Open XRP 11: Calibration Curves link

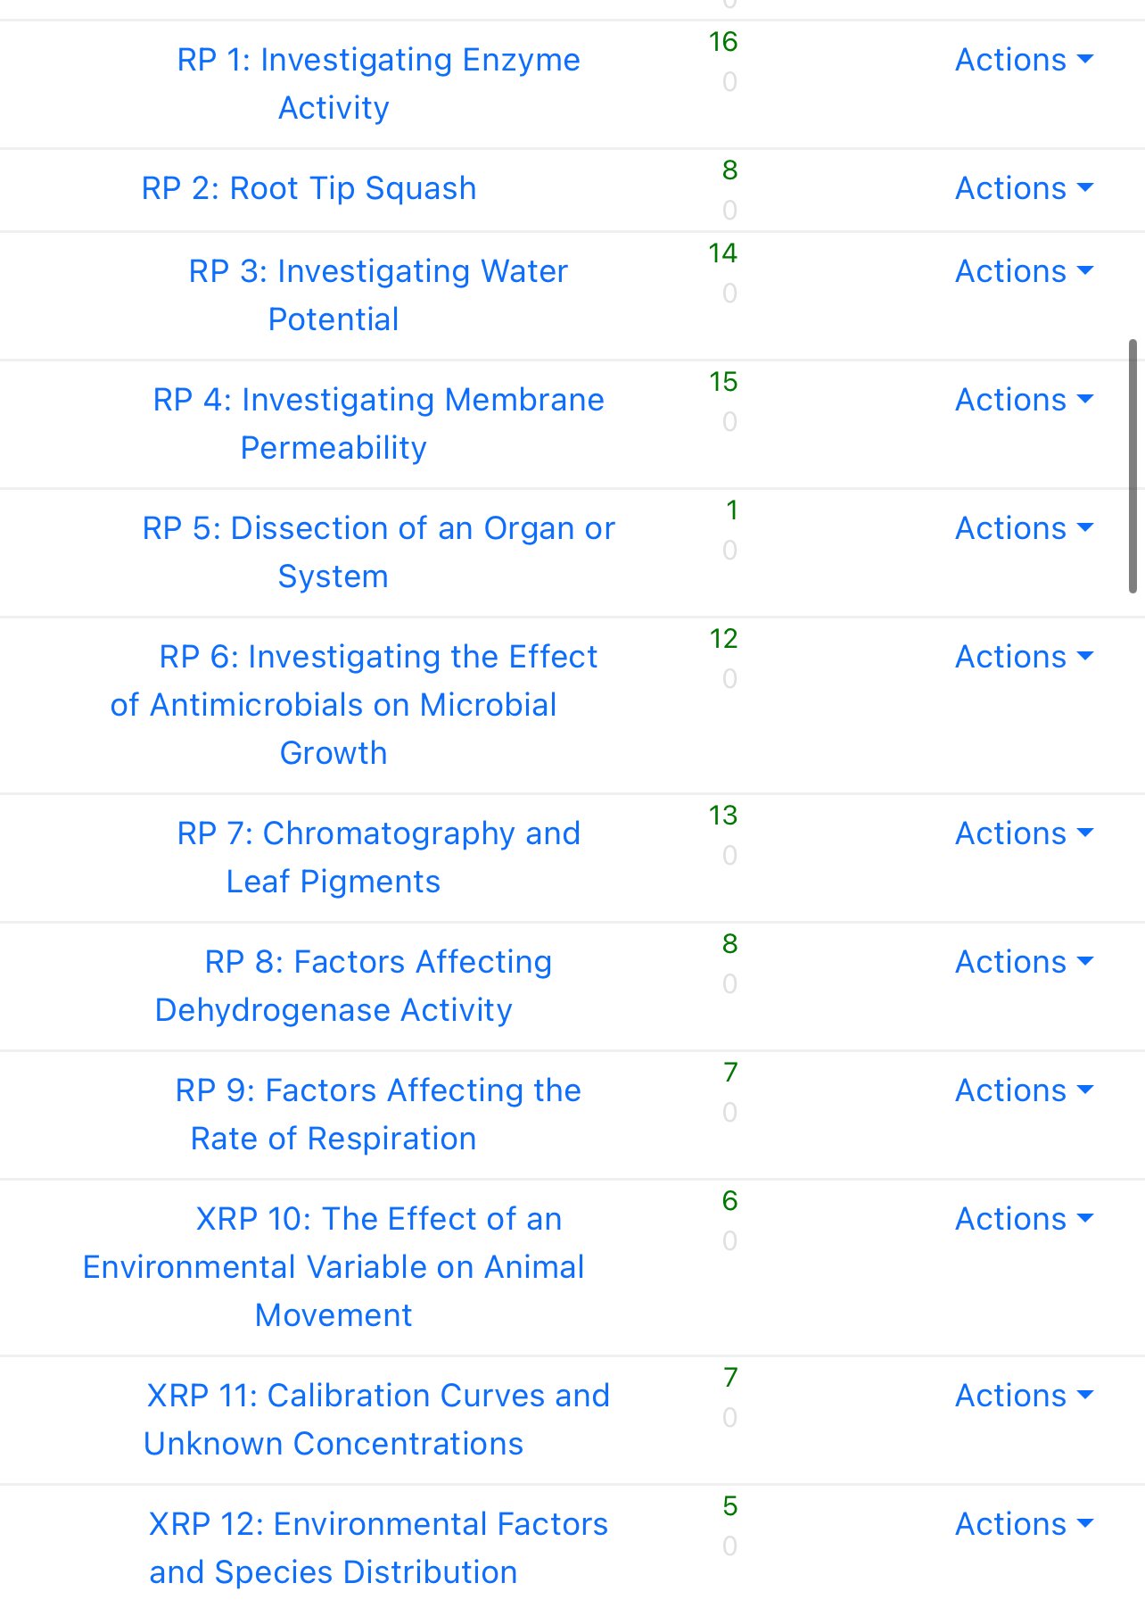tap(378, 1420)
